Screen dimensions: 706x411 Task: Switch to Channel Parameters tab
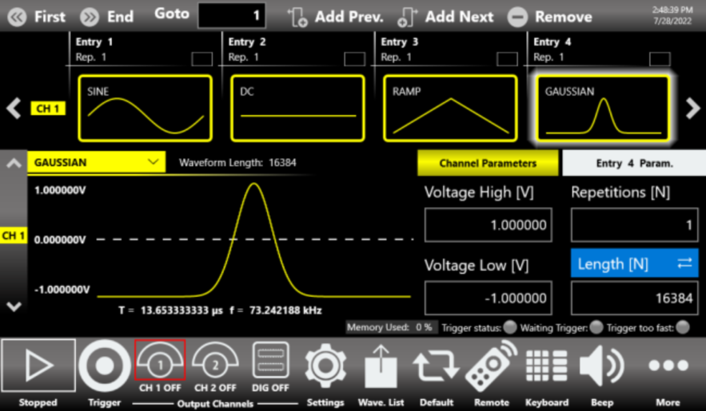tap(488, 163)
